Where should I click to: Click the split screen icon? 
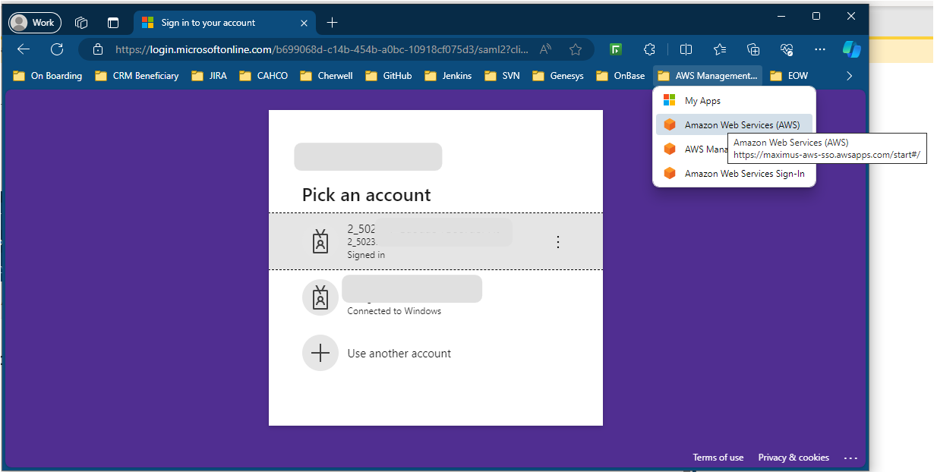(x=686, y=49)
